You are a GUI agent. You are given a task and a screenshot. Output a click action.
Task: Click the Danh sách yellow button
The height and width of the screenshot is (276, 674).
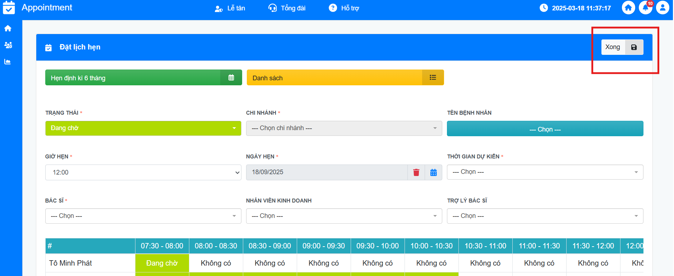pyautogui.click(x=345, y=78)
